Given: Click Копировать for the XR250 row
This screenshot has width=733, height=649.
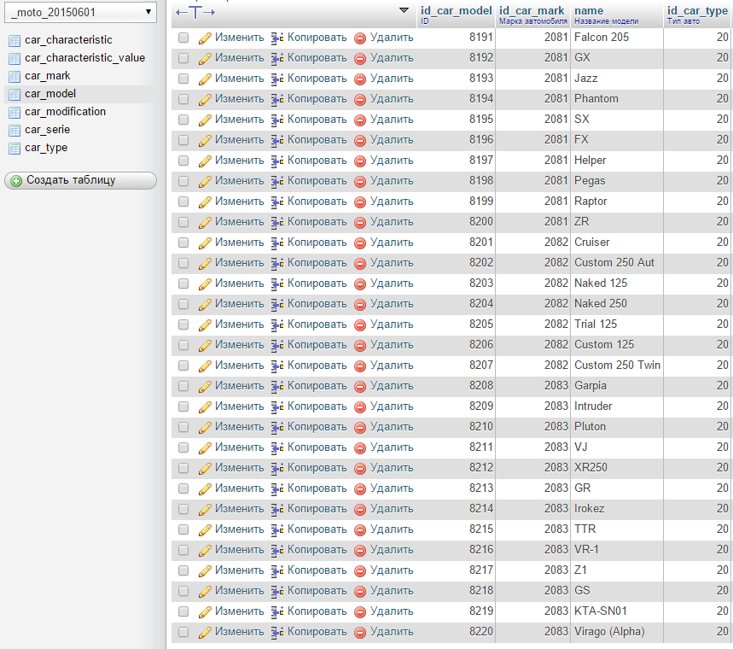Looking at the screenshot, I should [x=317, y=468].
